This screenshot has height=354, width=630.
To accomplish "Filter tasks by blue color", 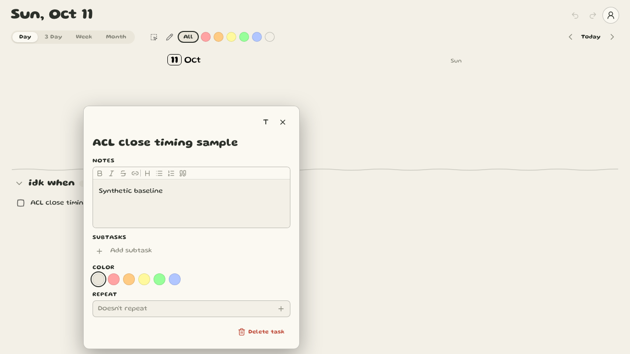I will pos(257,37).
